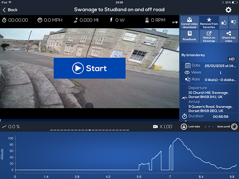Click the departure location pin icon
The image size is (239, 179).
click(x=185, y=98)
